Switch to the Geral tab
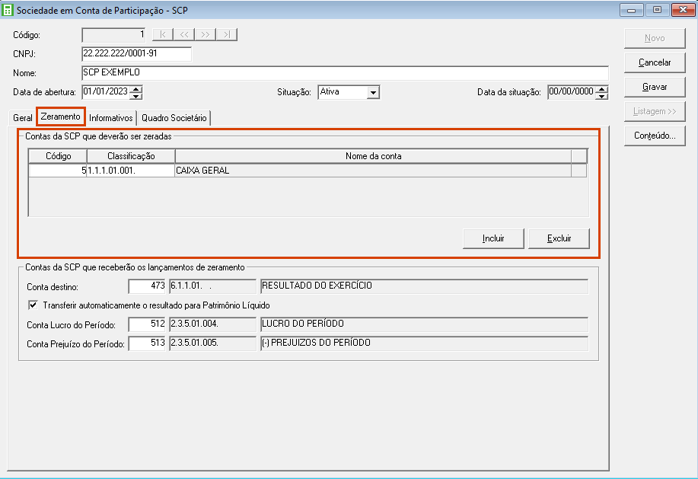The height and width of the screenshot is (479, 698). 23,118
